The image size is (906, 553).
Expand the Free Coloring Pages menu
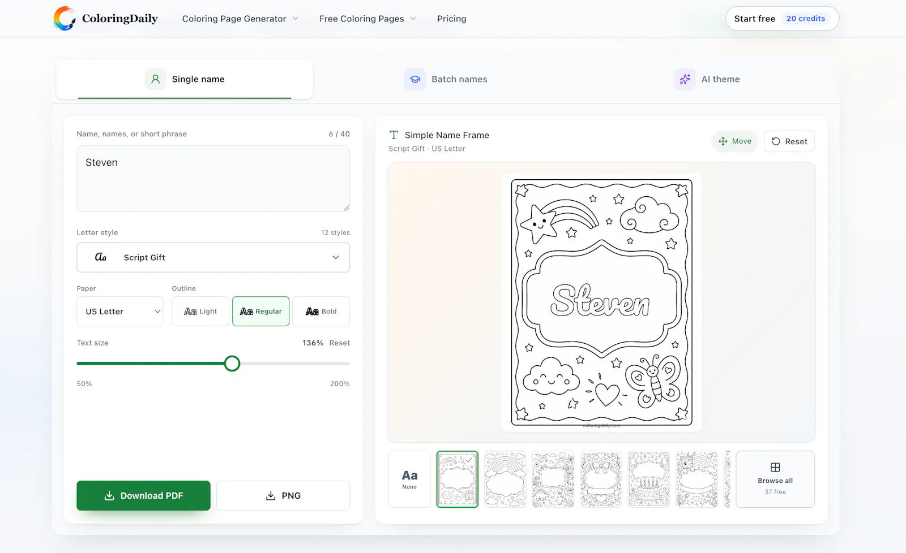[x=367, y=19]
